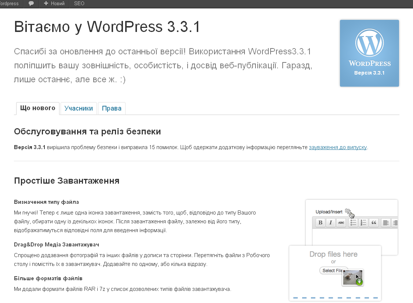413x303 pixels.
Task: Click the dragged photo thumbnail with plus badge
Action: click(353, 277)
